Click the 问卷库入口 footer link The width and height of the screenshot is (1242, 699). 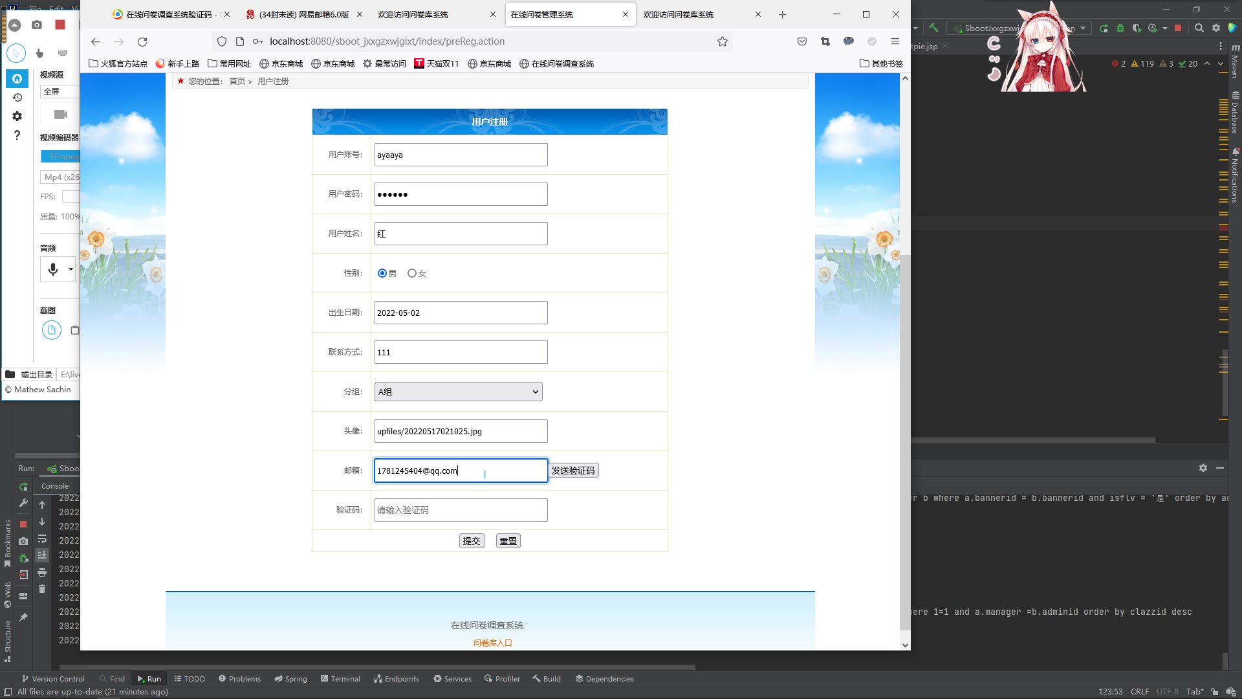pyautogui.click(x=492, y=643)
